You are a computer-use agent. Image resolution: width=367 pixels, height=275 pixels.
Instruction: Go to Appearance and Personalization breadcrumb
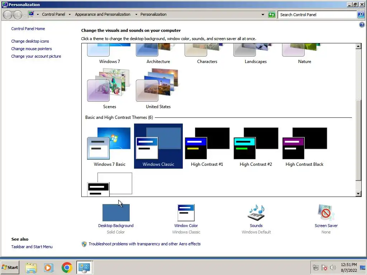click(103, 14)
